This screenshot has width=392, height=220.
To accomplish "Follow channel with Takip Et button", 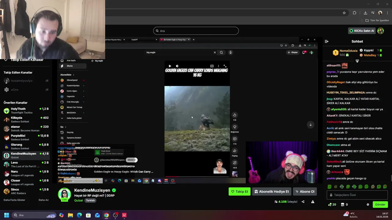I will point(239,192).
